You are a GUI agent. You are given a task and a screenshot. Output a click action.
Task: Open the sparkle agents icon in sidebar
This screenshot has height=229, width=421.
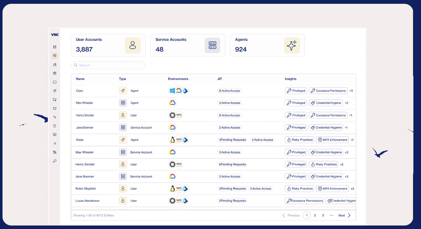click(x=55, y=91)
